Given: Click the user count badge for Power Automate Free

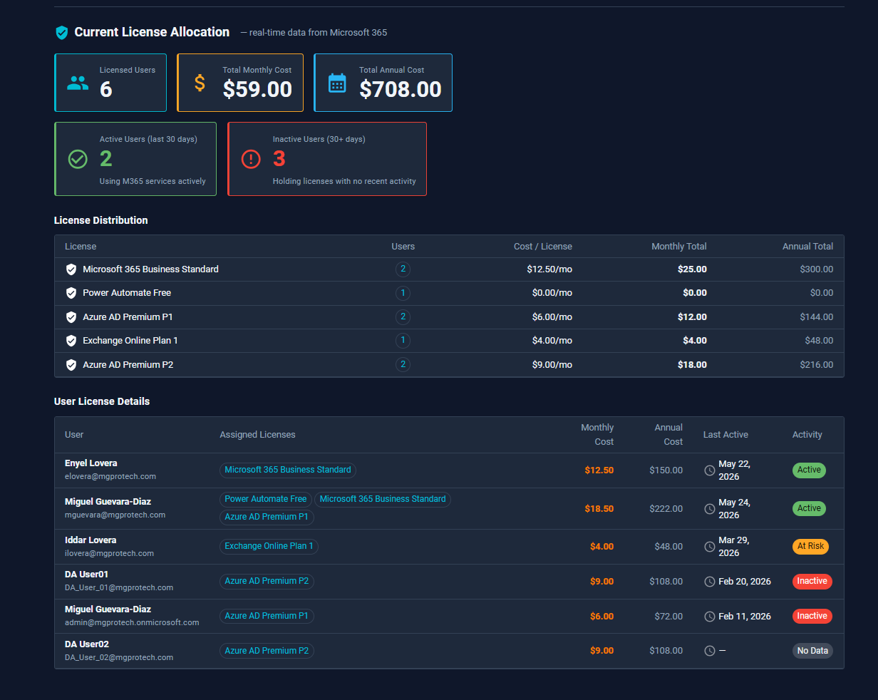Looking at the screenshot, I should [x=403, y=293].
